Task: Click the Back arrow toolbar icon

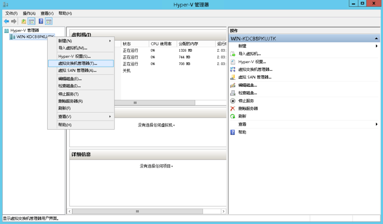Action: tap(6, 21)
